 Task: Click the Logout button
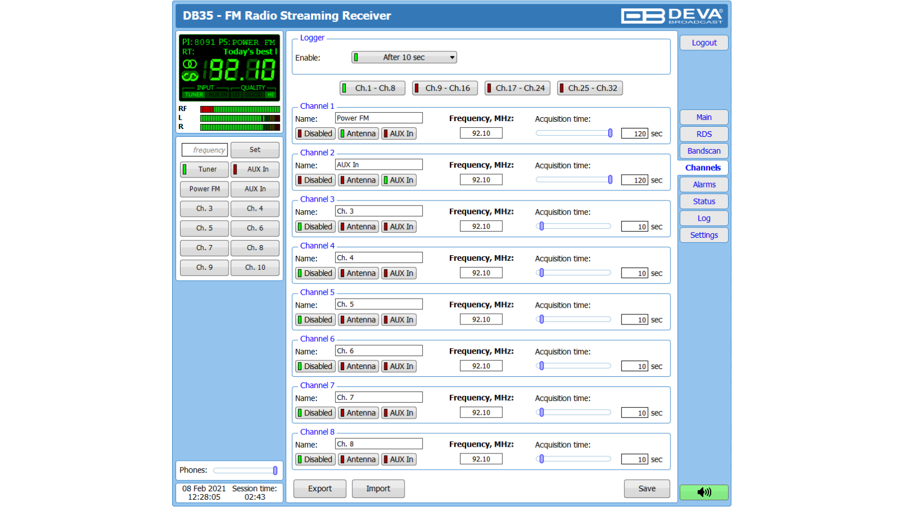click(x=704, y=43)
